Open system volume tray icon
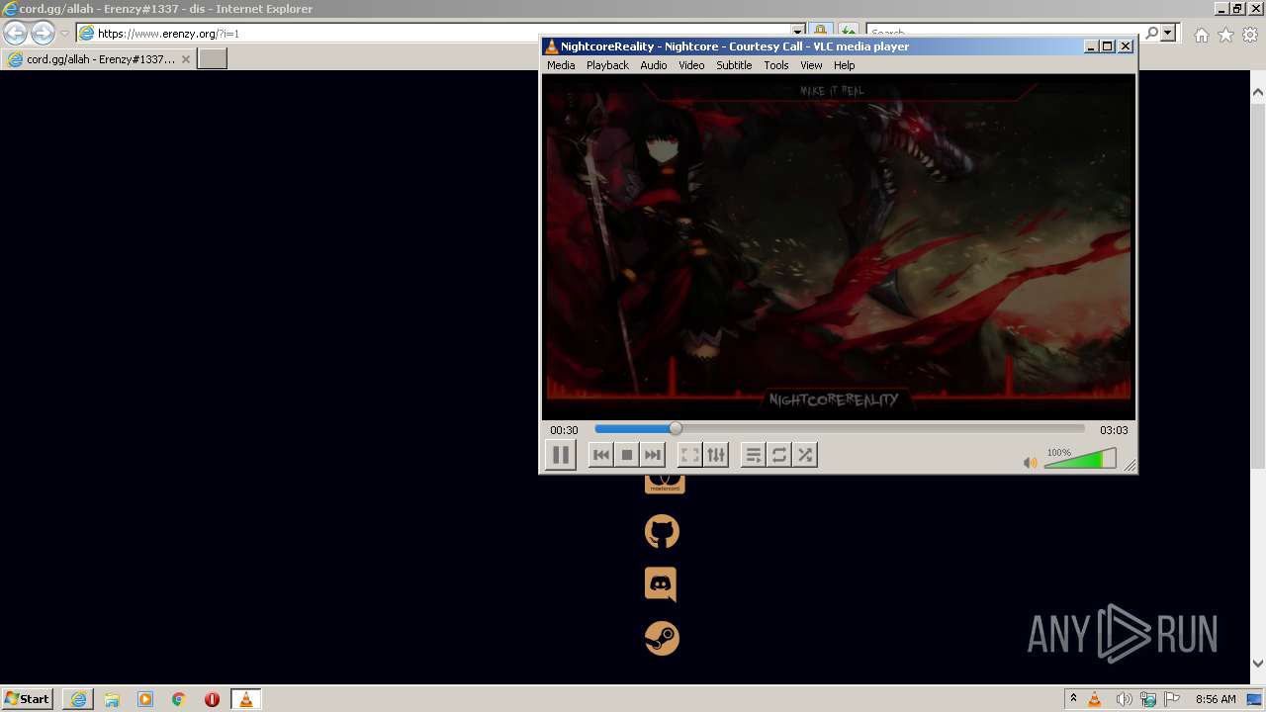The height and width of the screenshot is (712, 1266). click(1124, 699)
